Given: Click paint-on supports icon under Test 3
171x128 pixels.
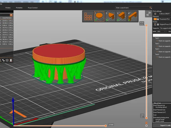Looking at the screenshot, I should pos(157,52).
